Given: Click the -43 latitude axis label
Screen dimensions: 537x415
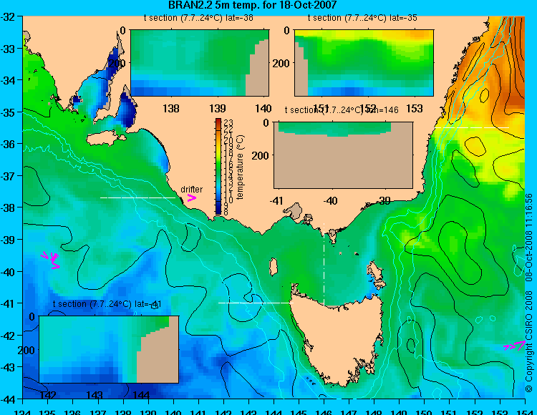Looking at the screenshot, I should coord(8,368).
